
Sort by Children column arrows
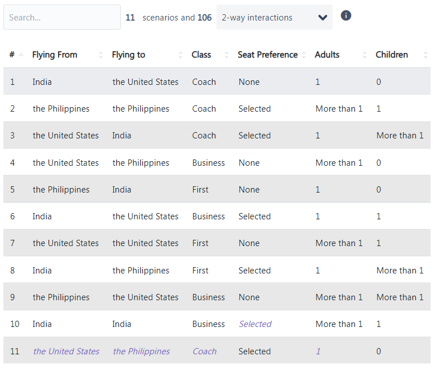pos(425,55)
